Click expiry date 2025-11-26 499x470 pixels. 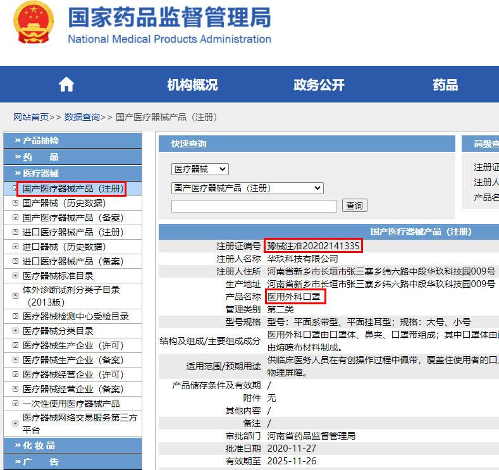tap(292, 461)
